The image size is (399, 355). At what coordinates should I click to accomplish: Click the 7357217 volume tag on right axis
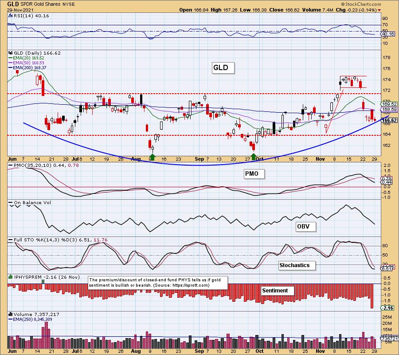point(390,339)
